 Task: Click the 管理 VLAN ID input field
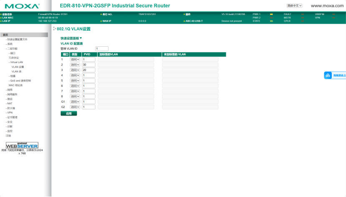tap(102, 49)
